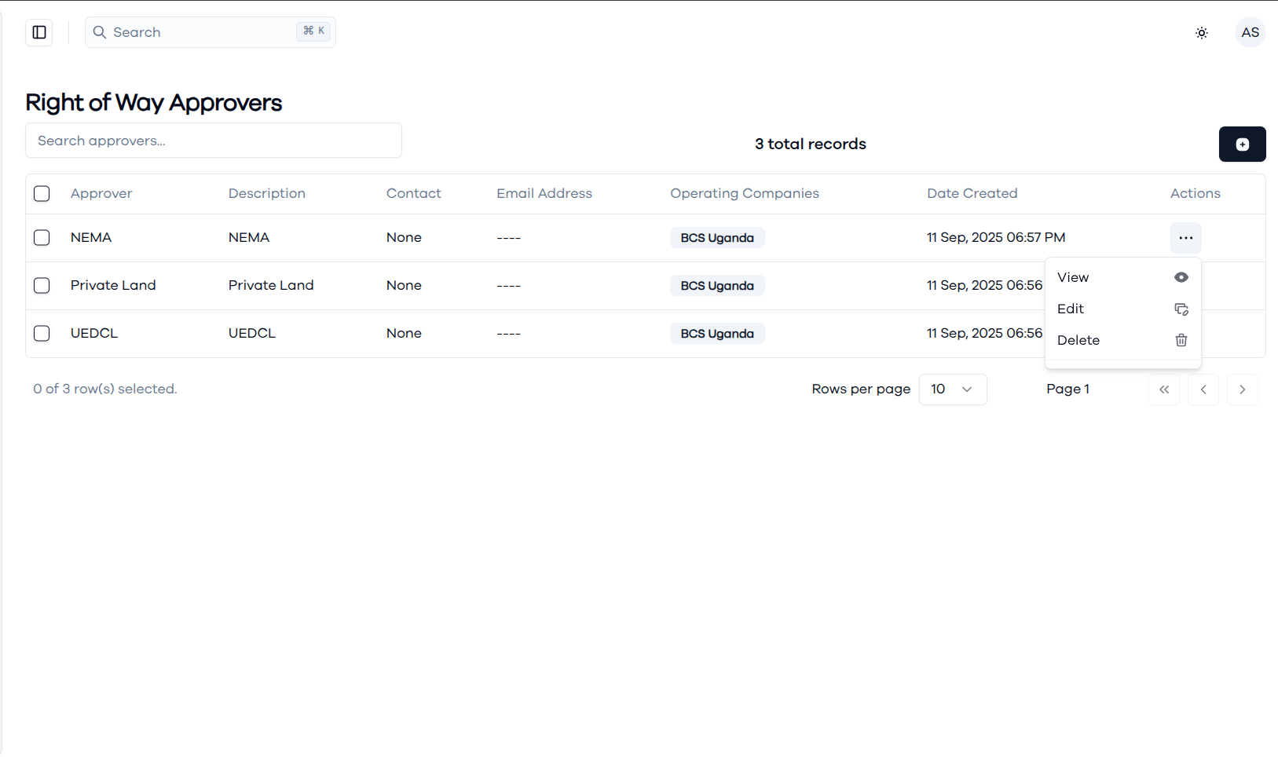Image resolution: width=1278 pixels, height=757 pixels.
Task: Choose Edit from the actions menu
Action: pyautogui.click(x=1123, y=309)
